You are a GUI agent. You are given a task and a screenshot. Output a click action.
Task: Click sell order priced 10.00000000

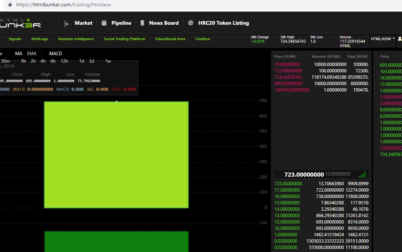pyautogui.click(x=321, y=64)
